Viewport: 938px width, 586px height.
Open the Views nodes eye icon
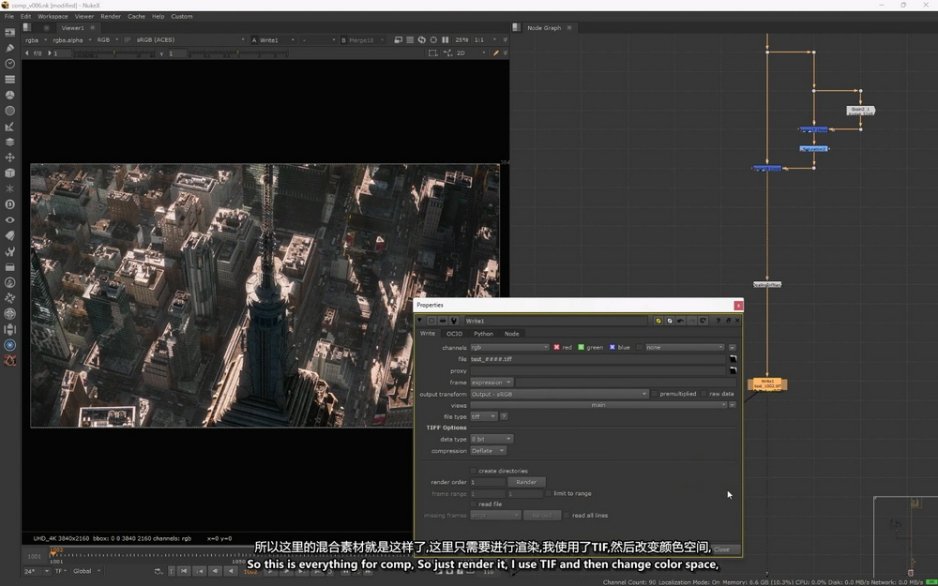(9, 219)
